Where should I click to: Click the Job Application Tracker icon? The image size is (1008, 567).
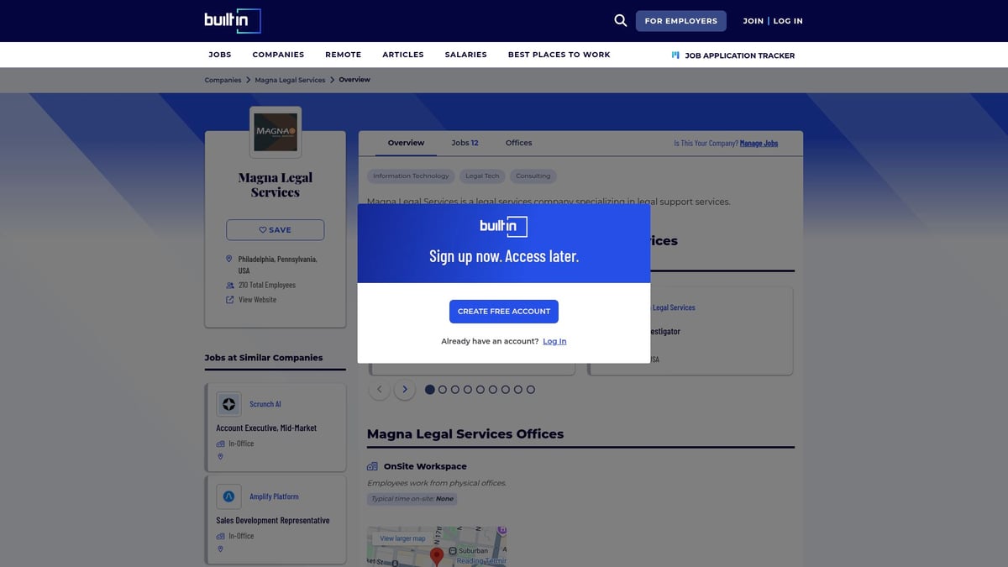675,55
